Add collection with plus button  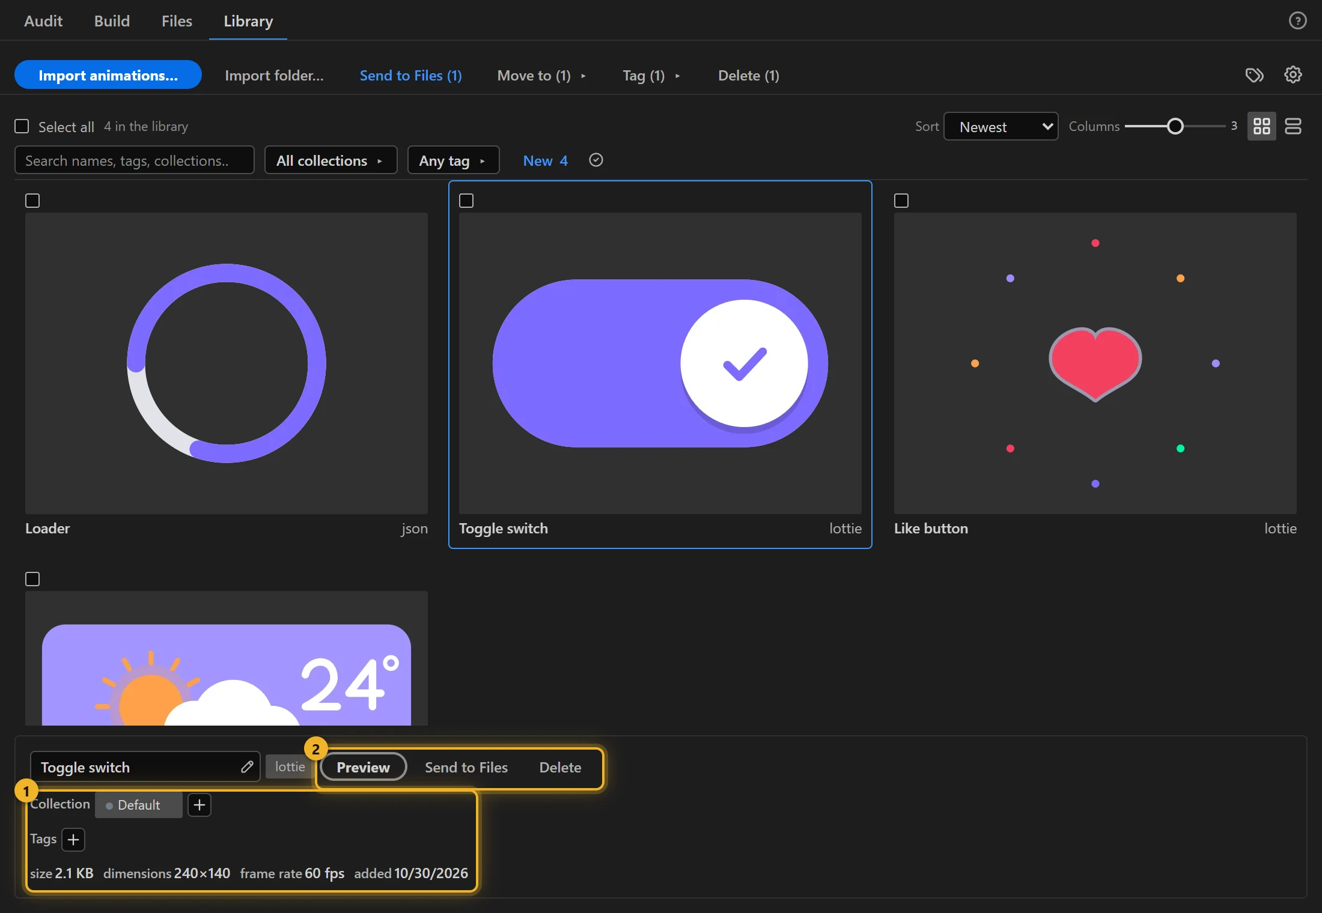(x=200, y=804)
